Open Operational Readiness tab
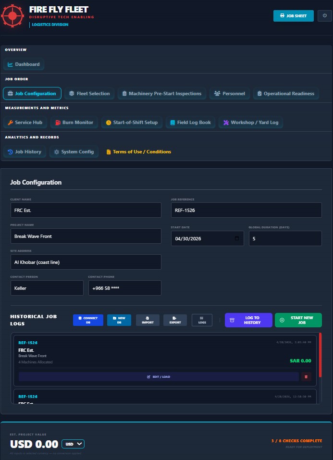 coord(286,94)
